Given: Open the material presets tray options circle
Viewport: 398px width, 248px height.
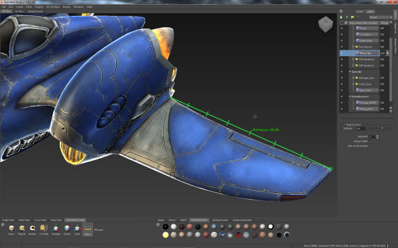Looking at the screenshot, I should coord(158,224).
